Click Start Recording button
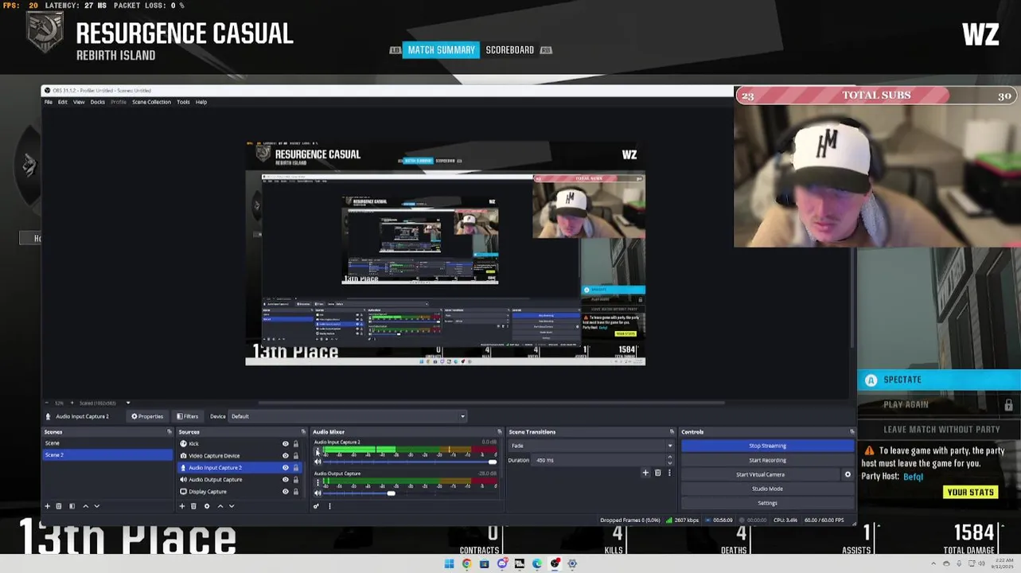The width and height of the screenshot is (1021, 573). [x=767, y=460]
